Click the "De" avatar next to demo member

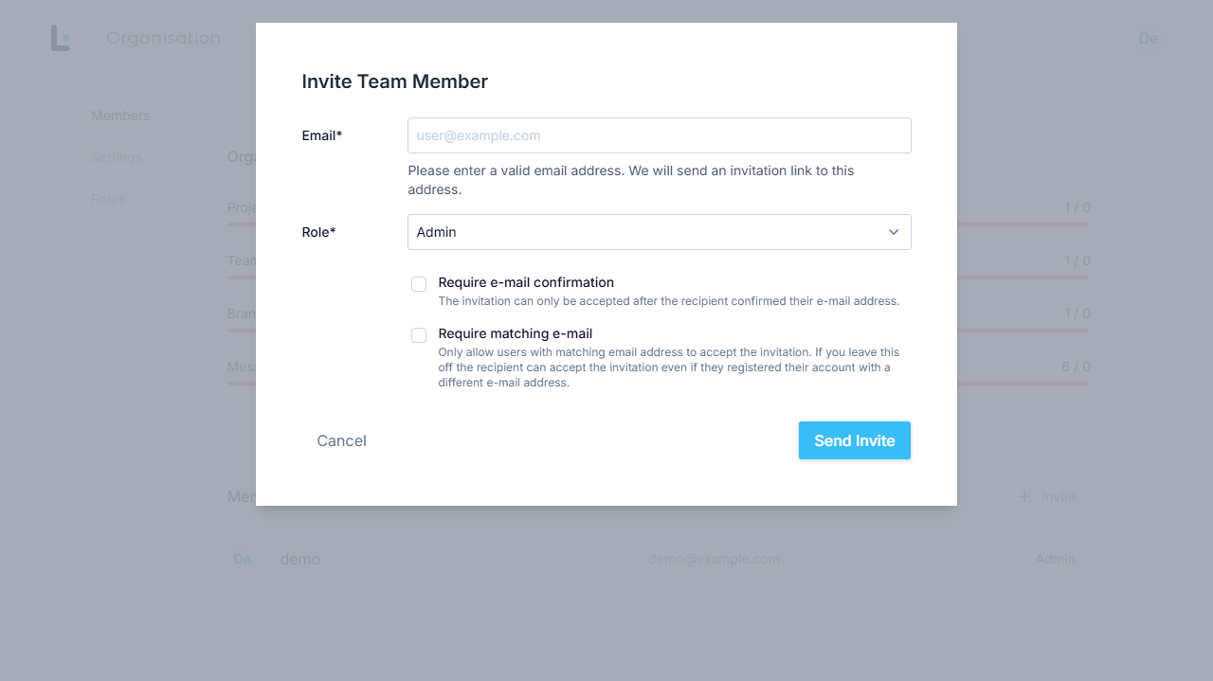(x=243, y=559)
